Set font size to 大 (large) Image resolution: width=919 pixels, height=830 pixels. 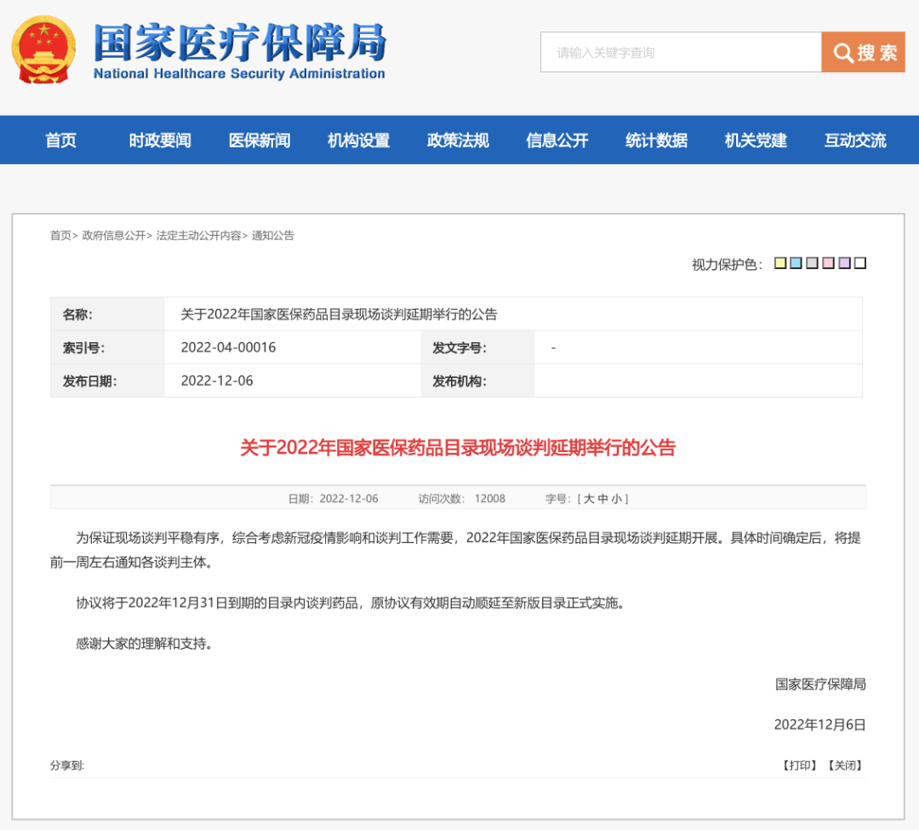(589, 499)
